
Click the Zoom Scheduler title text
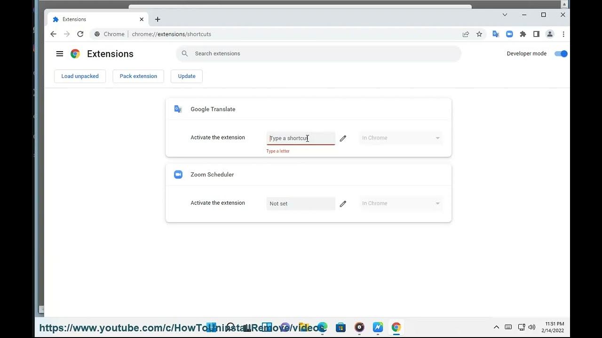tap(212, 175)
